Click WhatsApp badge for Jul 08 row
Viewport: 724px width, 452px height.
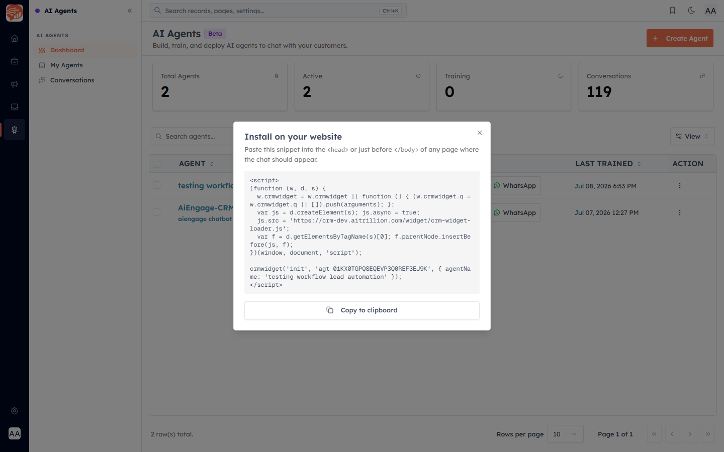(515, 185)
